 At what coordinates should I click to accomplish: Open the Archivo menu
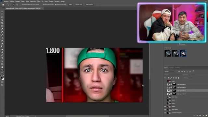(x=6, y=1)
